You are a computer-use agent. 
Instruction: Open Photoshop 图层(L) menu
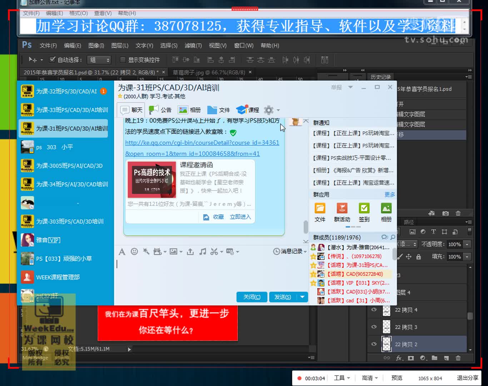pos(120,45)
